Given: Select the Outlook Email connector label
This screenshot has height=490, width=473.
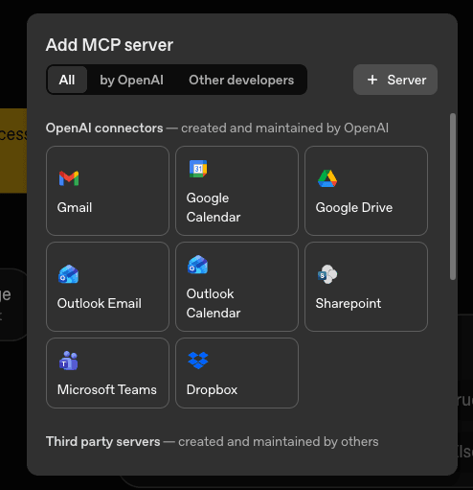Looking at the screenshot, I should click(100, 303).
